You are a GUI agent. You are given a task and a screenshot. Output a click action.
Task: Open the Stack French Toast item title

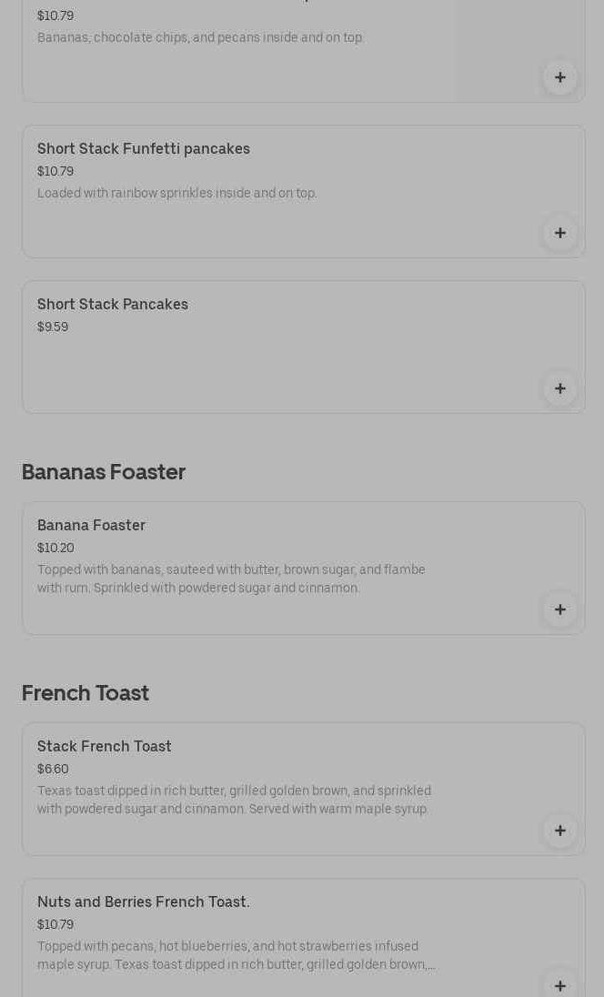click(105, 747)
